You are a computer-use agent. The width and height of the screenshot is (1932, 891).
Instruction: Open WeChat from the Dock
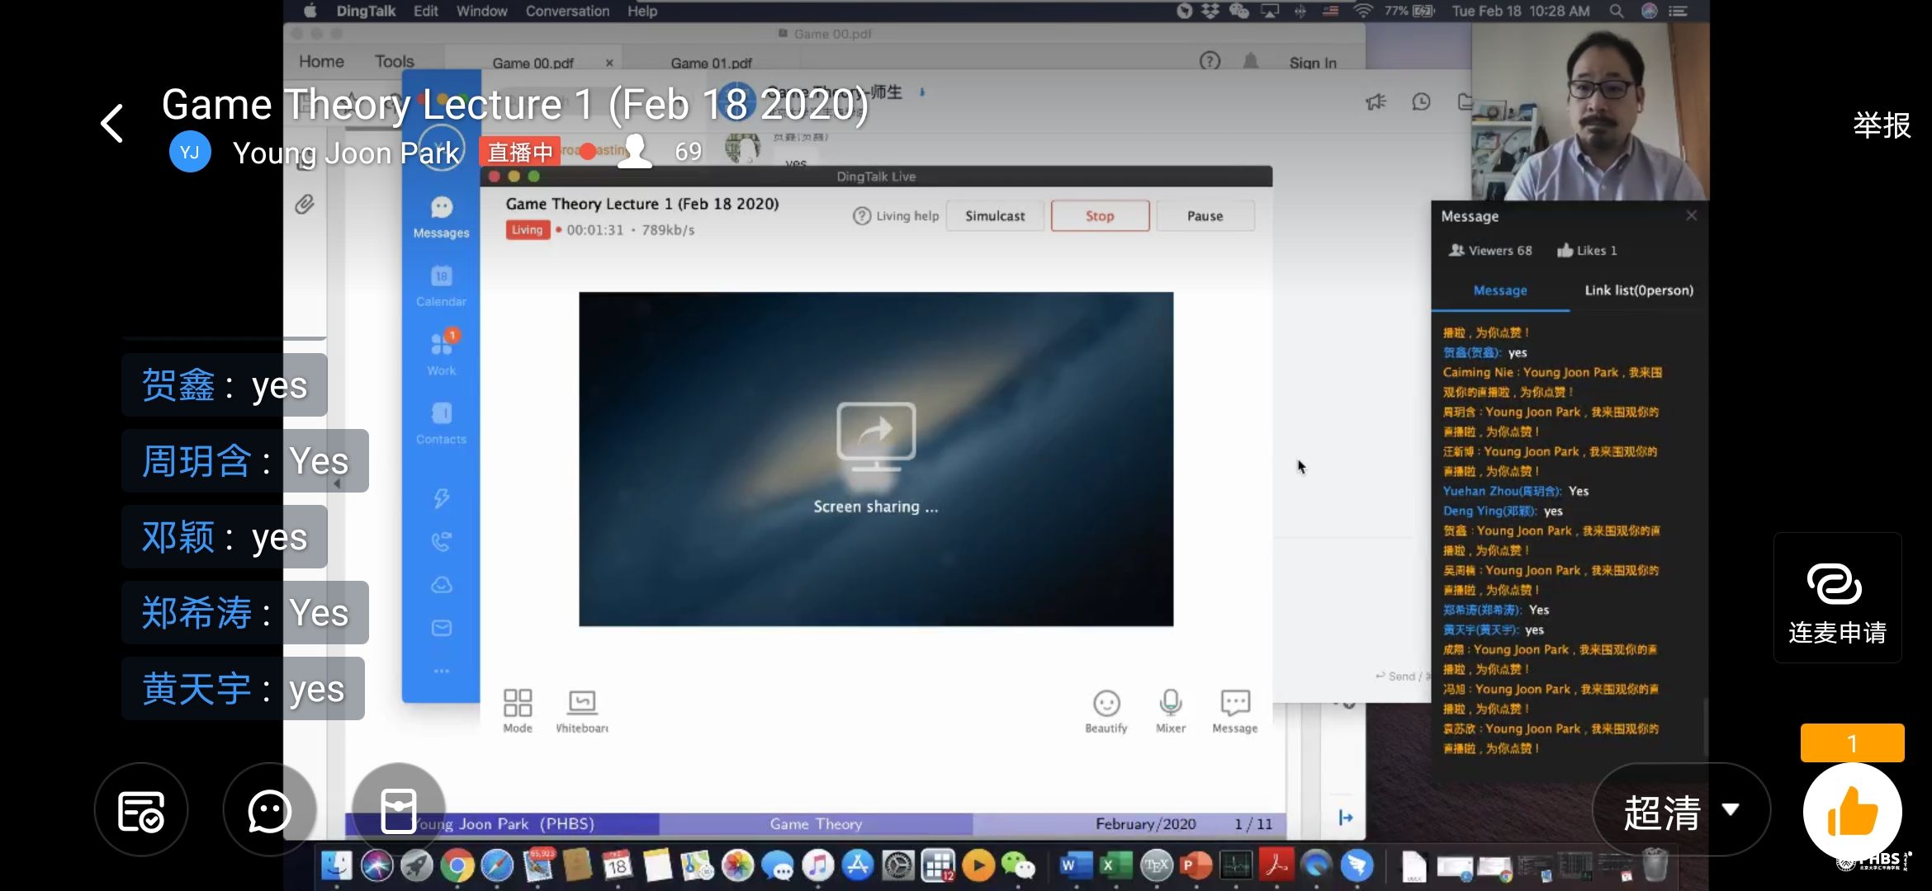pyautogui.click(x=1018, y=865)
